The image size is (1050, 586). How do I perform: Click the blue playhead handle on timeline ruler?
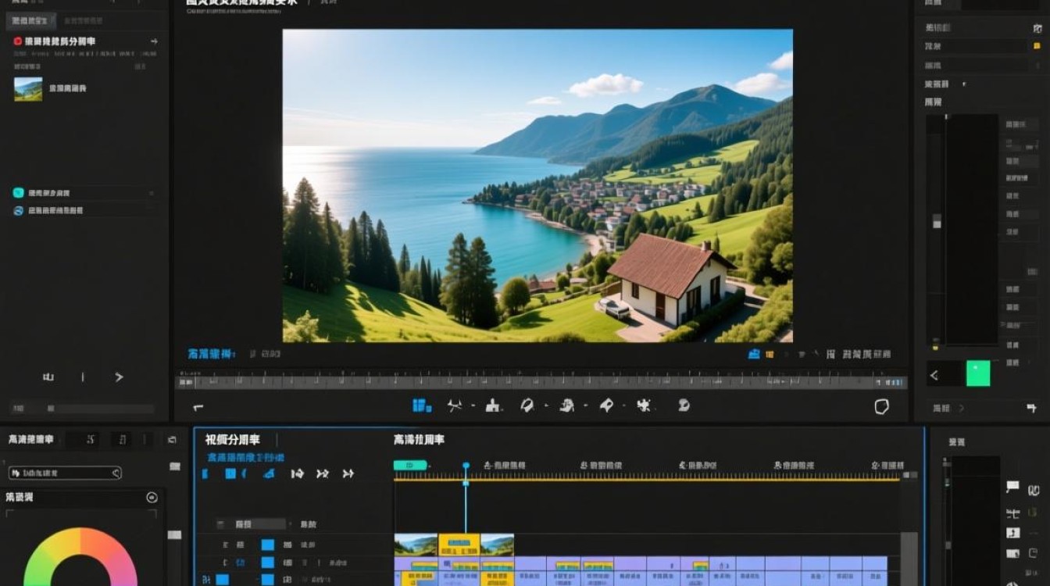tap(466, 466)
